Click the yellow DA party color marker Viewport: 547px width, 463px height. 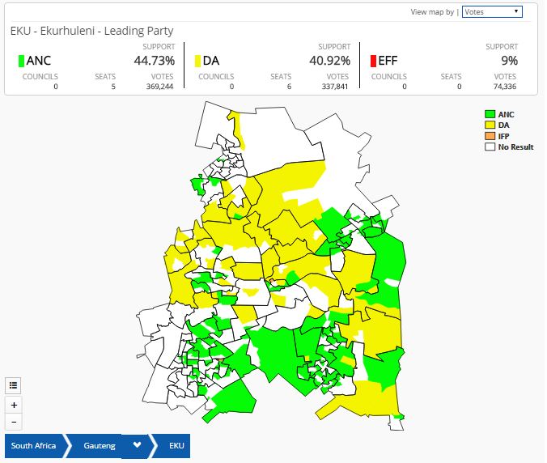coord(197,61)
